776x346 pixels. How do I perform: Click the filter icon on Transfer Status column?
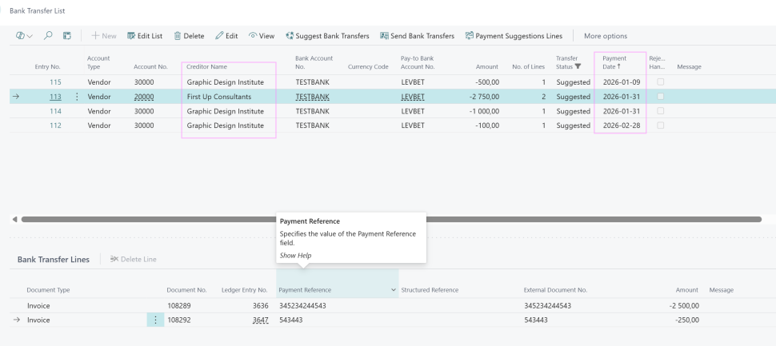tap(578, 66)
